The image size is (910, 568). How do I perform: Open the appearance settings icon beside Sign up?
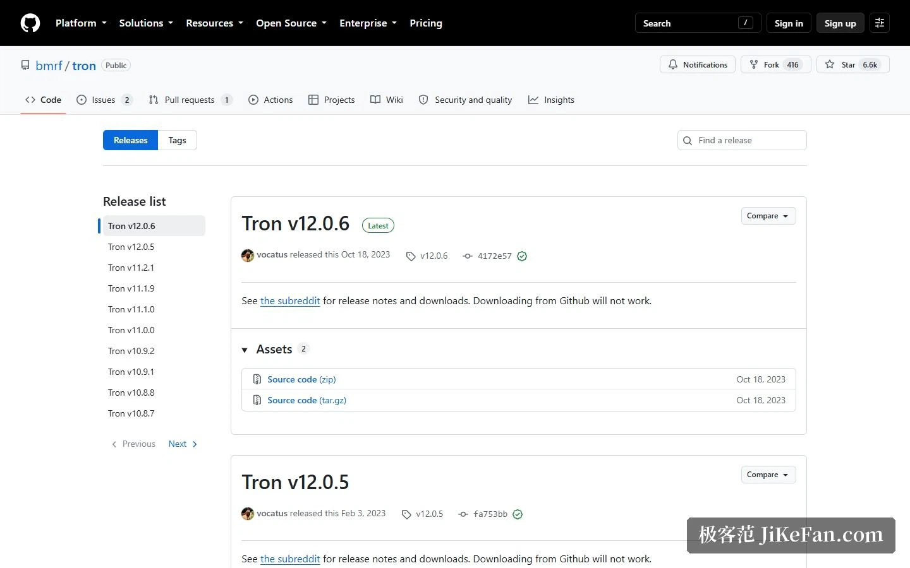879,23
